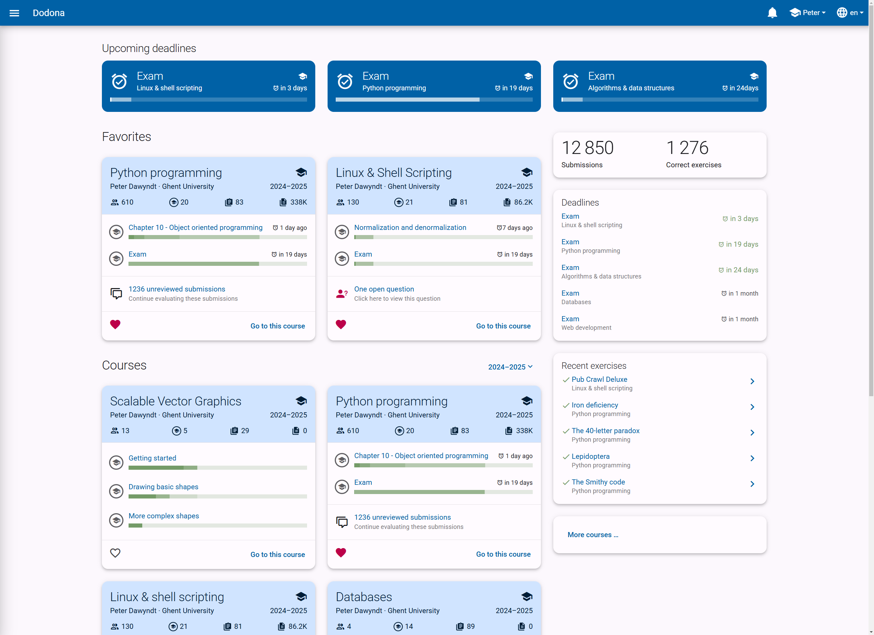Click the open question person icon
Image resolution: width=874 pixels, height=635 pixels.
coord(342,294)
